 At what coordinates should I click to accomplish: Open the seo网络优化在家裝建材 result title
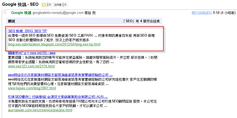(x=60, y=75)
